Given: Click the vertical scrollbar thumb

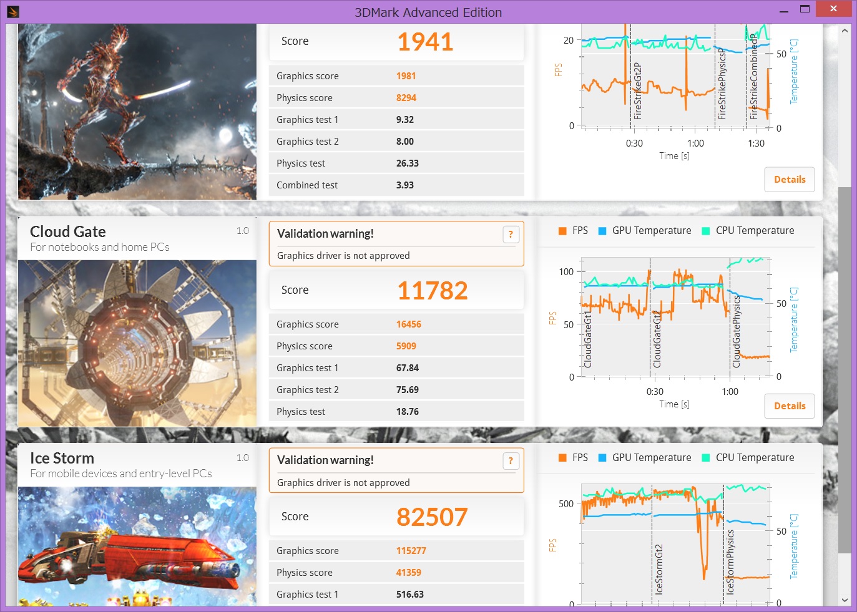Looking at the screenshot, I should click(x=845, y=370).
